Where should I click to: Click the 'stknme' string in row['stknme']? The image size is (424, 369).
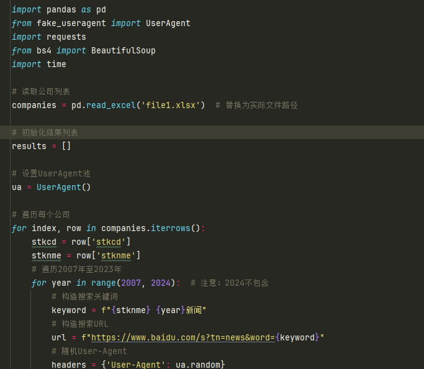[x=116, y=256]
